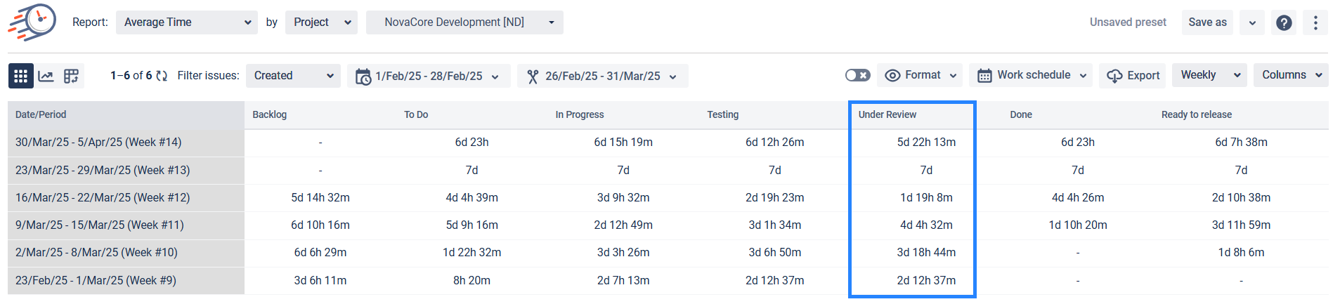Click the Export button

[x=1132, y=76]
